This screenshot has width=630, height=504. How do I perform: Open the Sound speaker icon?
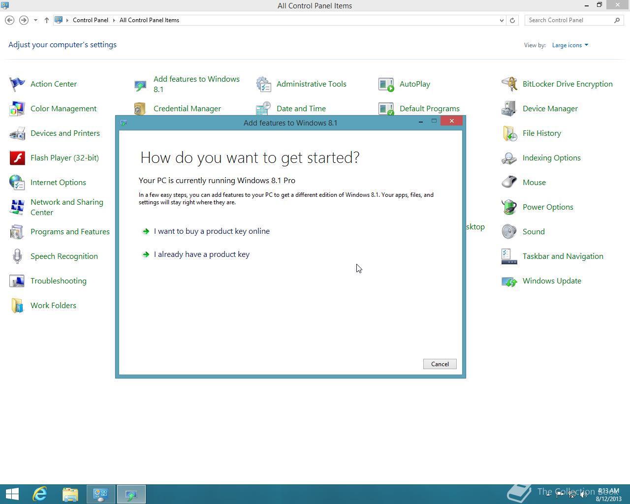click(509, 232)
